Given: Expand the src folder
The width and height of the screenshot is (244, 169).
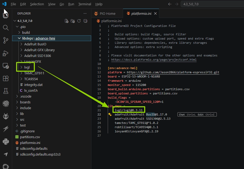Looking at the screenshot, I should pyautogui.click(x=51, y=119).
